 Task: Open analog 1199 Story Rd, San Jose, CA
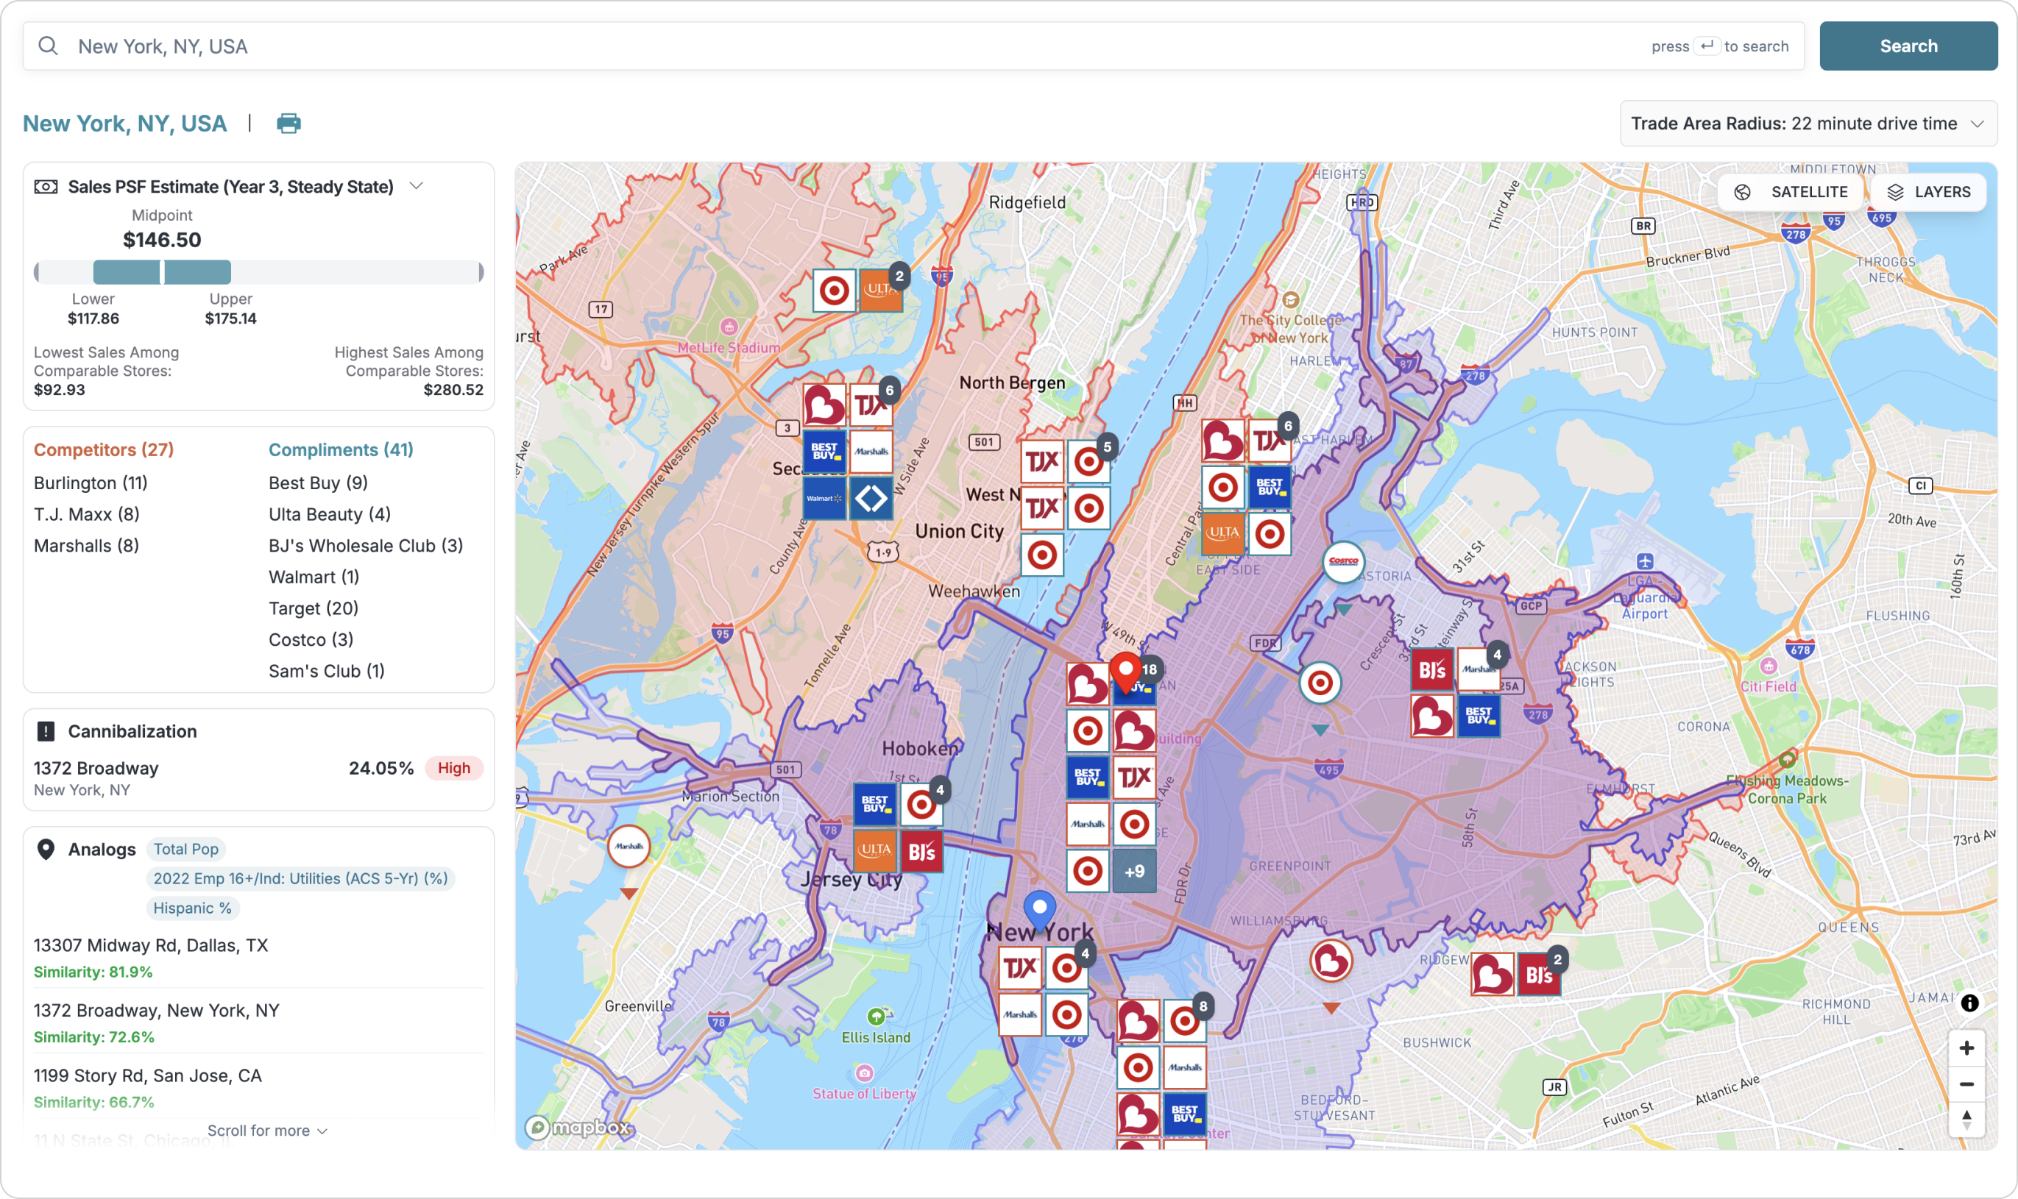click(x=148, y=1076)
